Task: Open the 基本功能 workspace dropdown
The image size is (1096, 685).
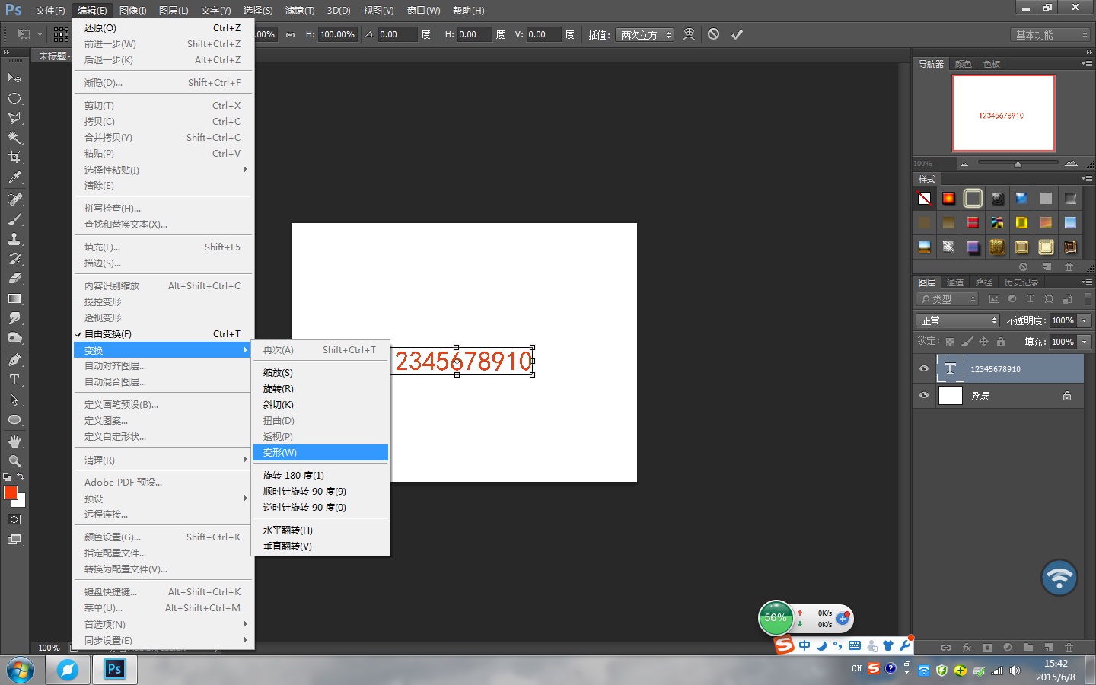Action: click(x=1052, y=35)
